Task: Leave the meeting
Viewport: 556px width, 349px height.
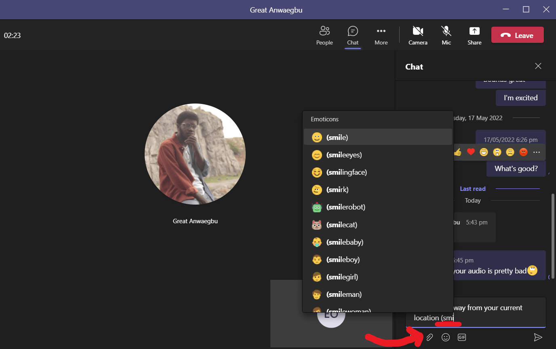Action: tap(518, 35)
